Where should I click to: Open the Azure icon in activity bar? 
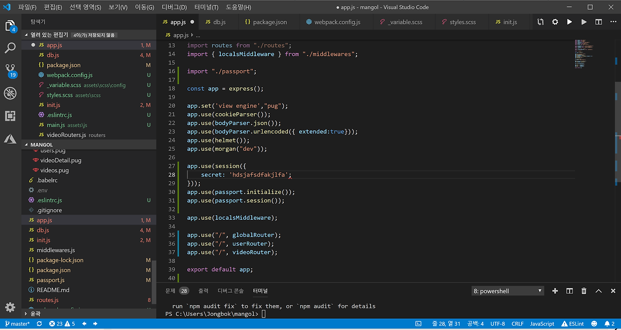pos(10,139)
